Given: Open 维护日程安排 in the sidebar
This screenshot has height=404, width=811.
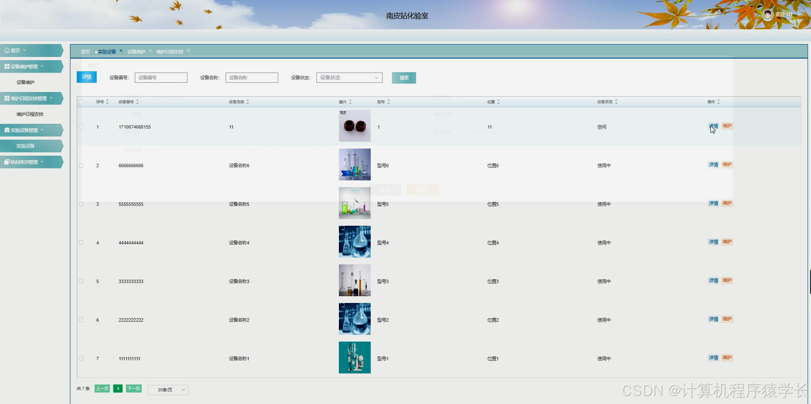Looking at the screenshot, I should point(30,114).
